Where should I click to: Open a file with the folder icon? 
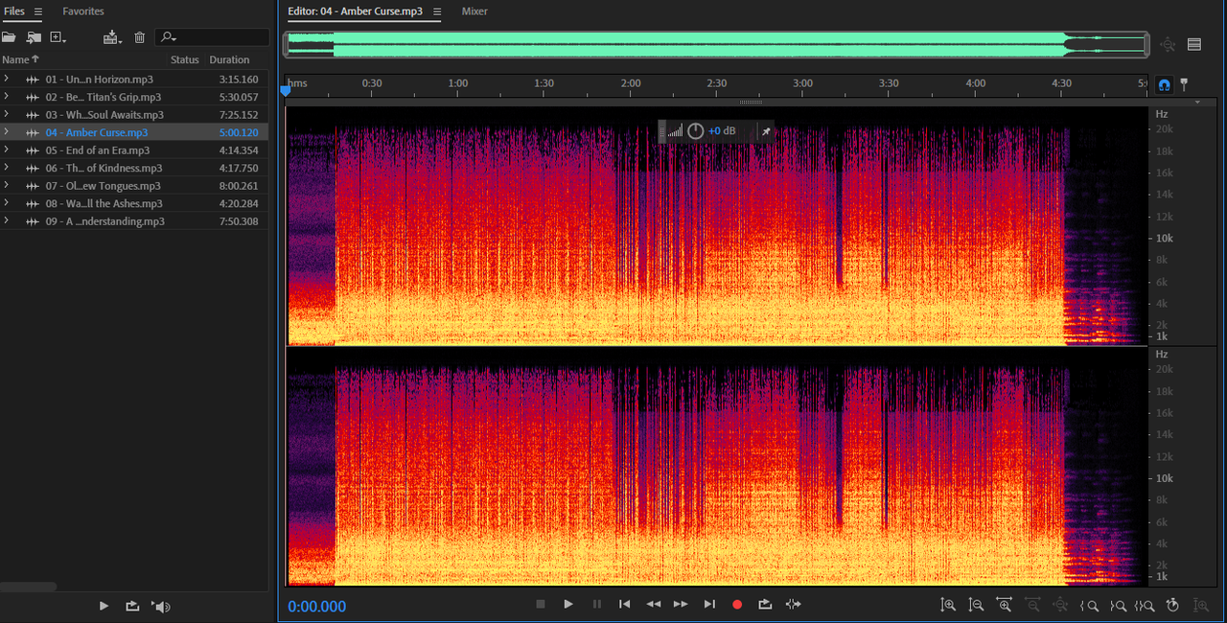click(9, 37)
